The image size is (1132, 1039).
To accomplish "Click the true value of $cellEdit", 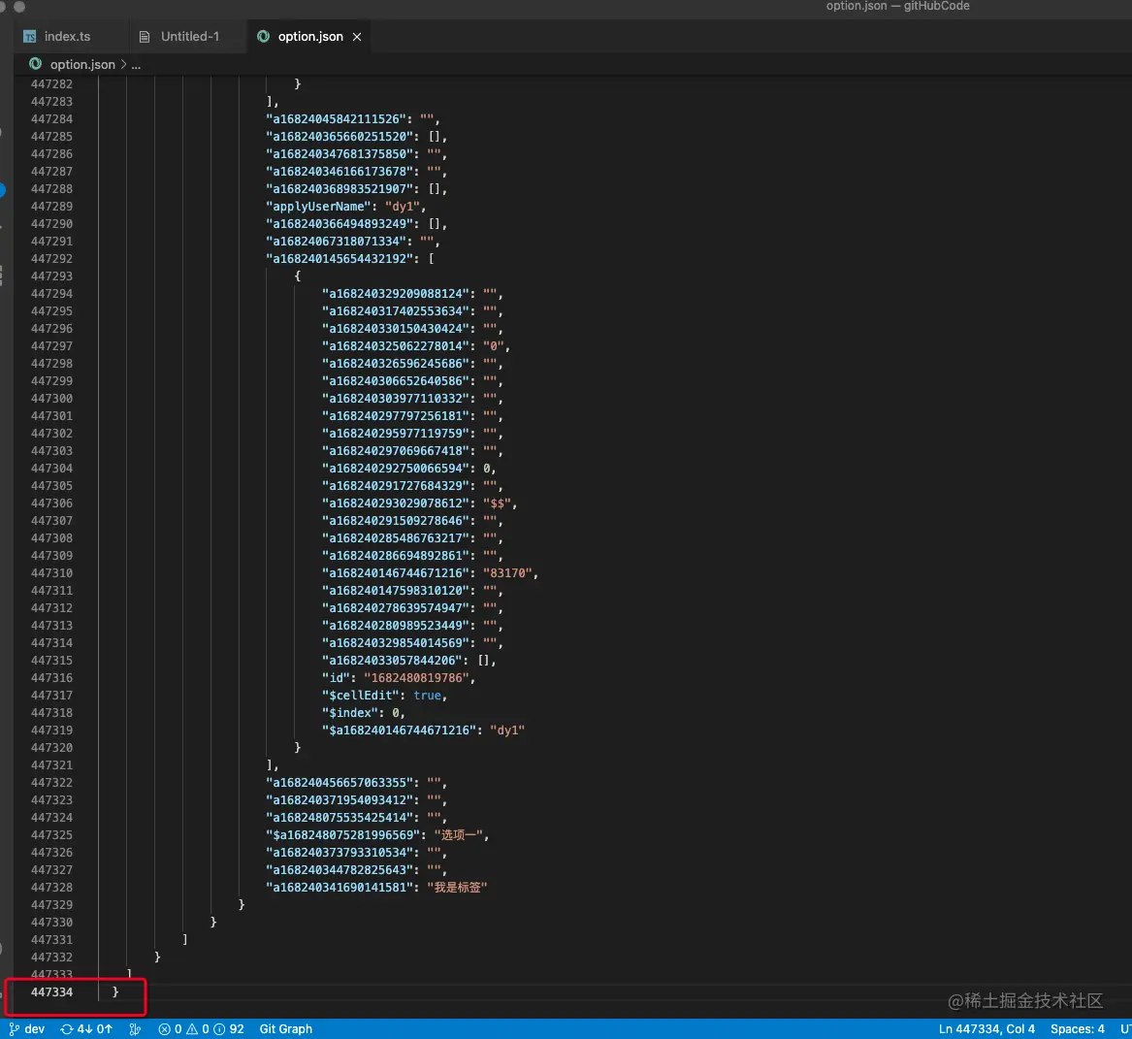I will 428,696.
